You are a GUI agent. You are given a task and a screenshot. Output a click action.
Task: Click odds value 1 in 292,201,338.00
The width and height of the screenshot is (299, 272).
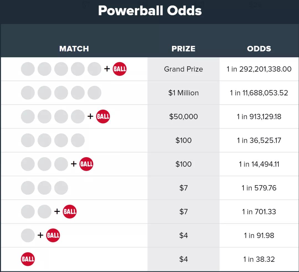tap(259, 69)
